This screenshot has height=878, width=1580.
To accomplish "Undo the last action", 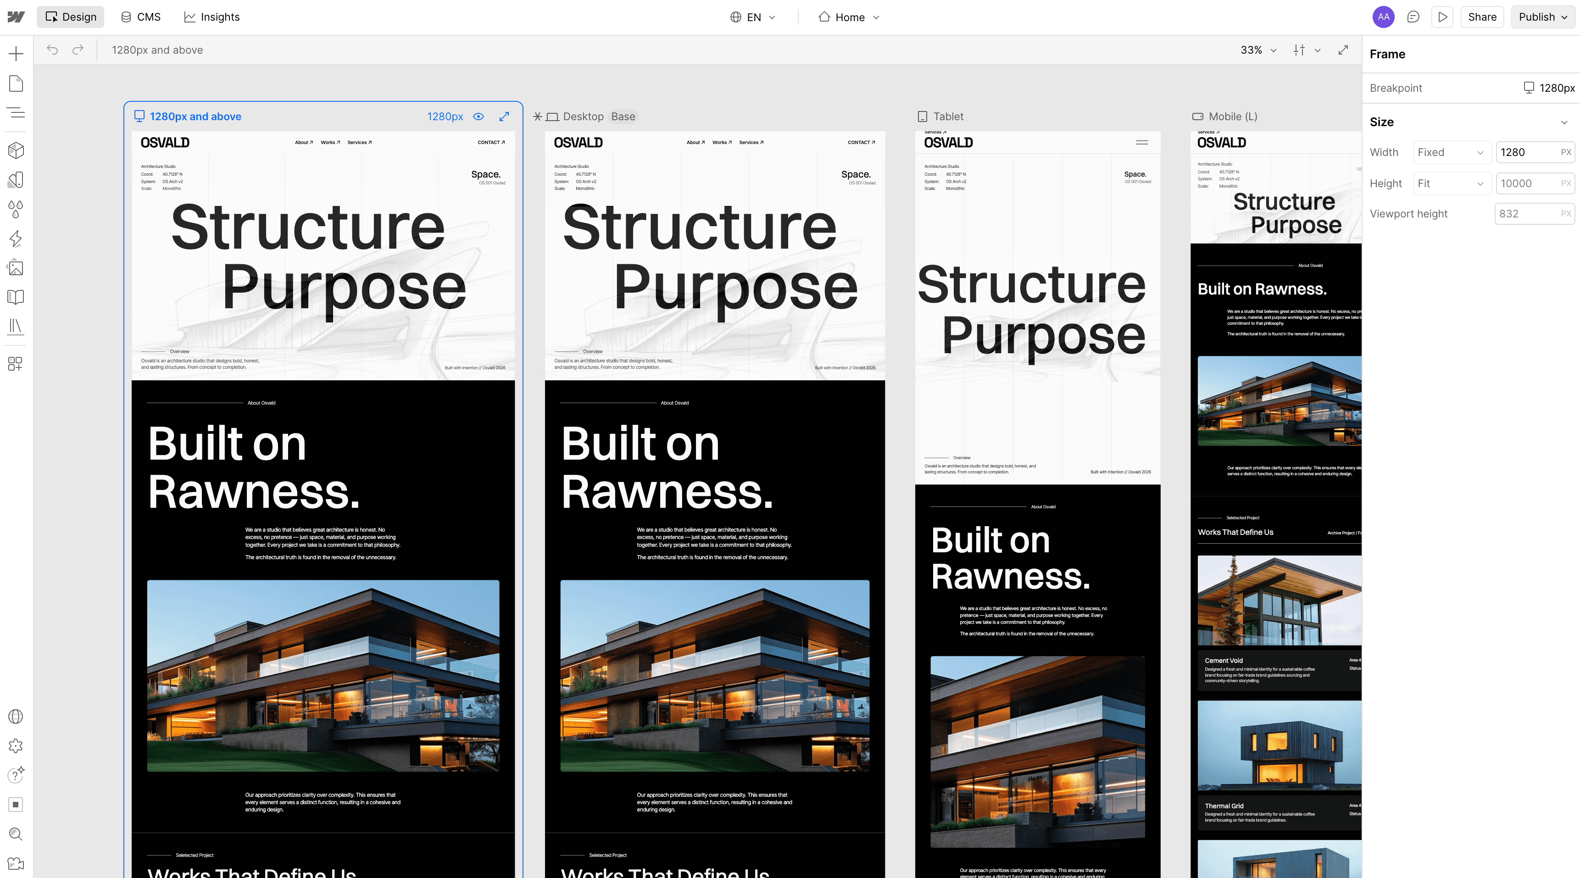I will [x=52, y=50].
